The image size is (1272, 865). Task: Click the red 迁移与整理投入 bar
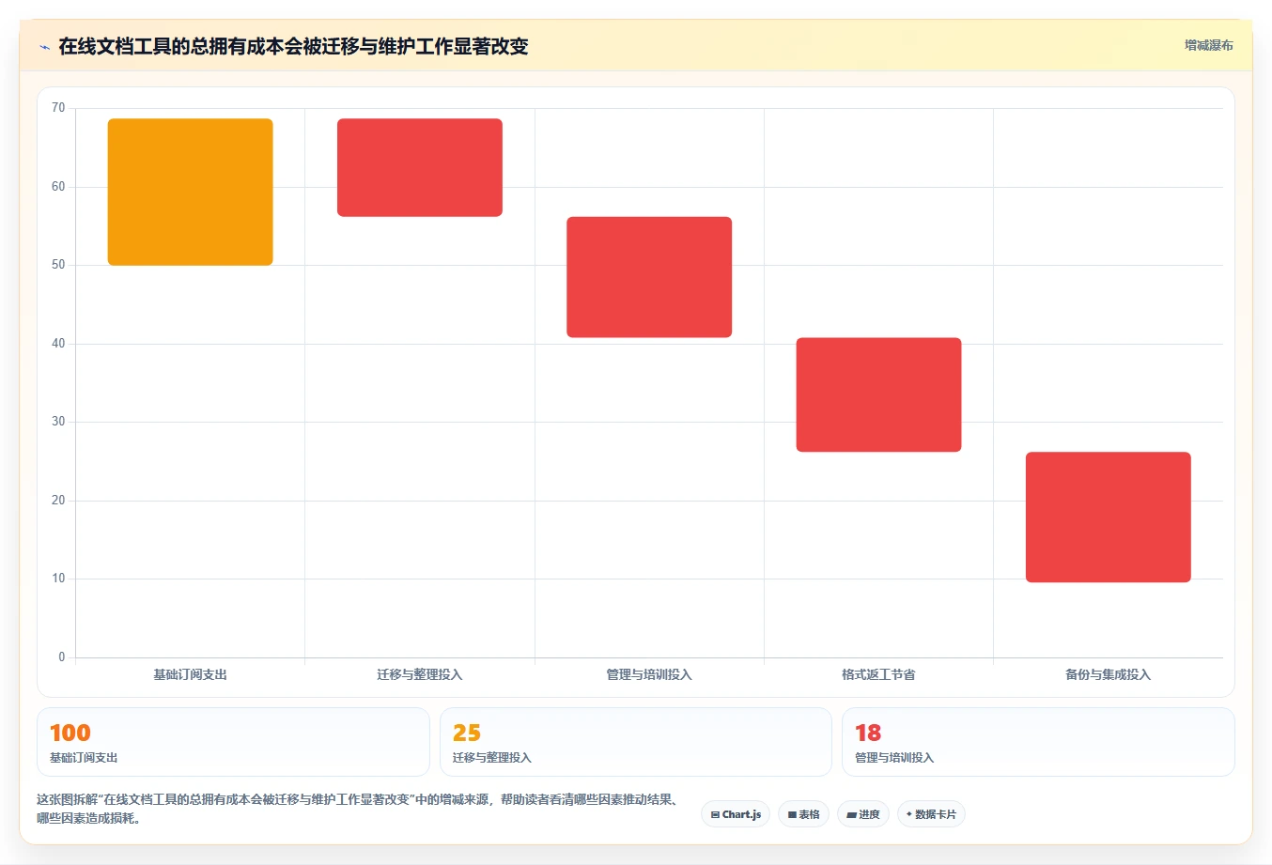click(420, 167)
